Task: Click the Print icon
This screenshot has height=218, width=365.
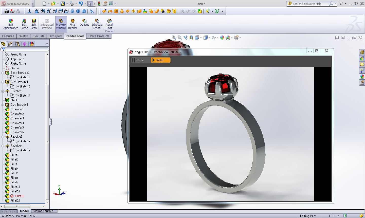Action: click(71, 4)
